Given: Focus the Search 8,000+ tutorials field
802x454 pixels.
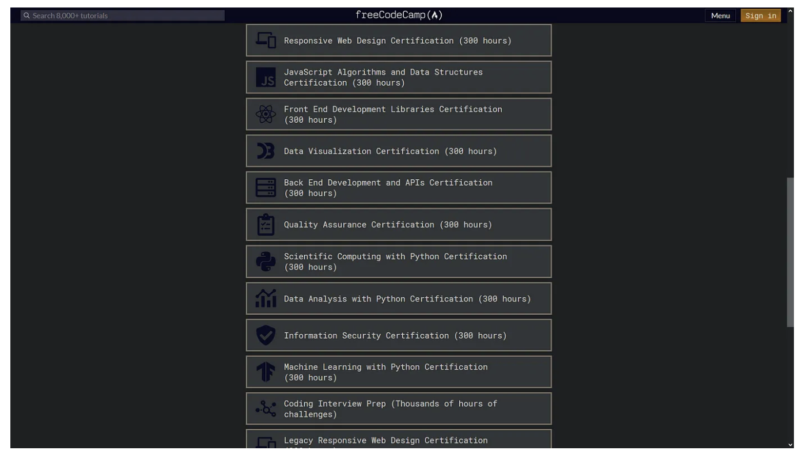Looking at the screenshot, I should 123,16.
